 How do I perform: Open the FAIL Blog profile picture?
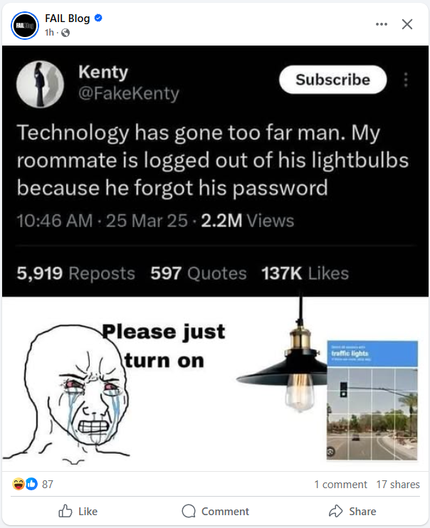coord(25,25)
